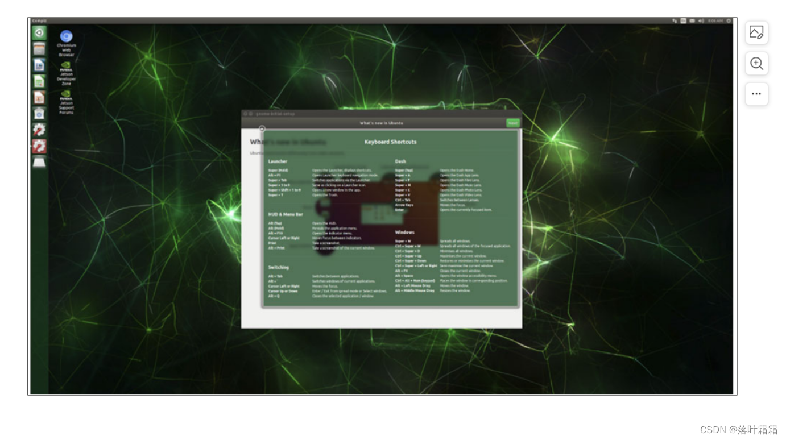
Task: Click the 'Alt + Tab' shortcut entry
Action: [x=275, y=276]
